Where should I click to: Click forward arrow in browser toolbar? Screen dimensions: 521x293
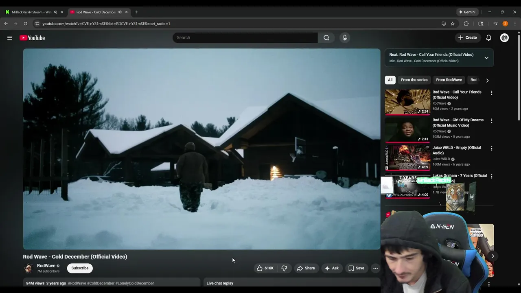[15, 24]
